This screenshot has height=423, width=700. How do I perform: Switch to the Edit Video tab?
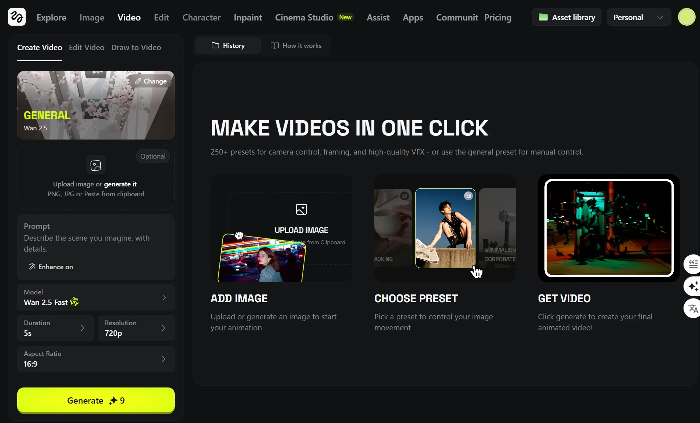[x=86, y=48]
